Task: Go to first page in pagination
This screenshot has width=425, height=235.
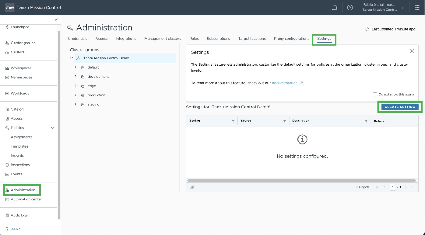Action: [377, 187]
